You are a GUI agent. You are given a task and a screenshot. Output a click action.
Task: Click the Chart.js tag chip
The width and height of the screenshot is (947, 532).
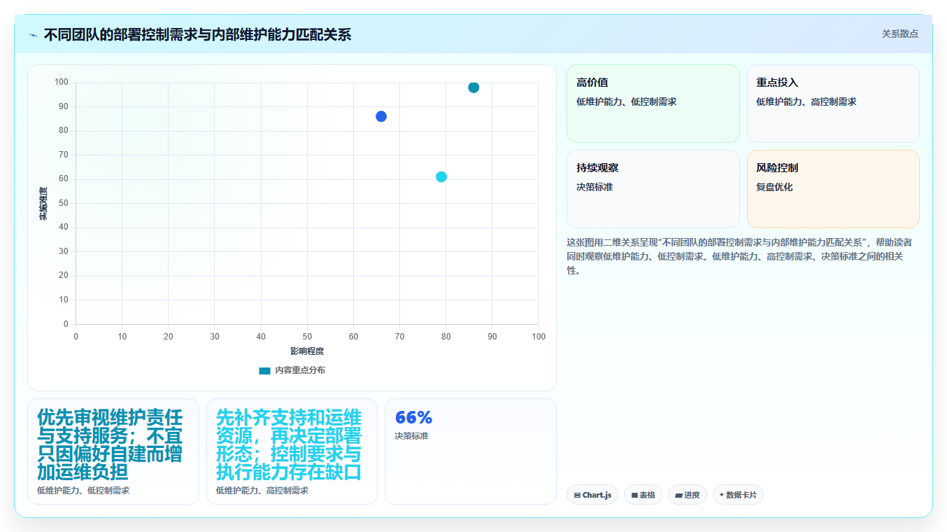(592, 495)
